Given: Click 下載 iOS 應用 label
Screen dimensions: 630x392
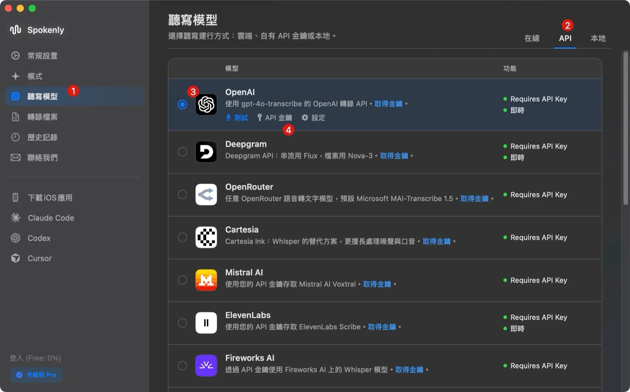Looking at the screenshot, I should (50, 197).
